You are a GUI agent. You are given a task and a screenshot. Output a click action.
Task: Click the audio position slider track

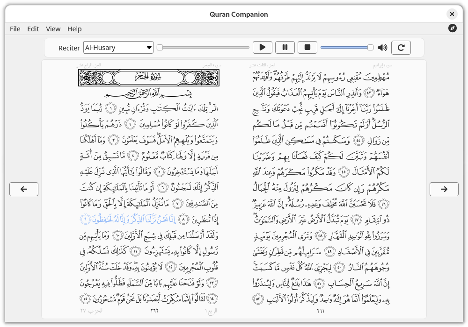(204, 47)
